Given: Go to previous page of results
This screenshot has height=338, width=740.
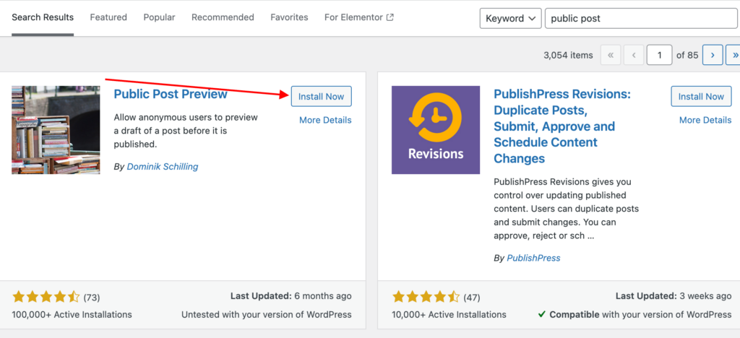Looking at the screenshot, I should point(634,55).
